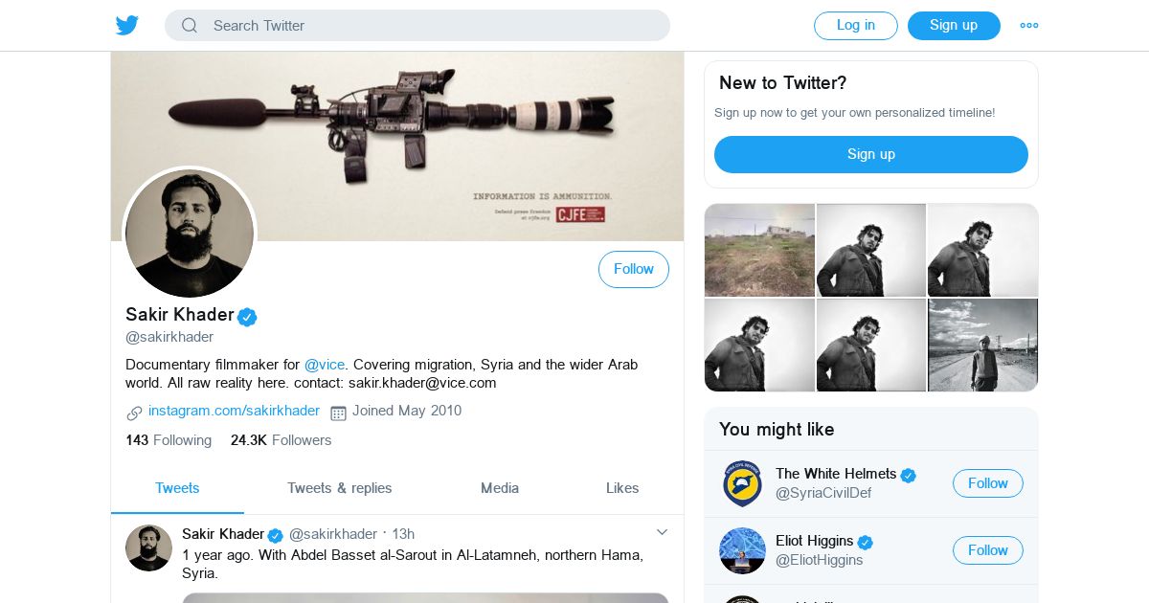Open @SyriaCivilDef handle
The image size is (1149, 603).
pyautogui.click(x=823, y=493)
